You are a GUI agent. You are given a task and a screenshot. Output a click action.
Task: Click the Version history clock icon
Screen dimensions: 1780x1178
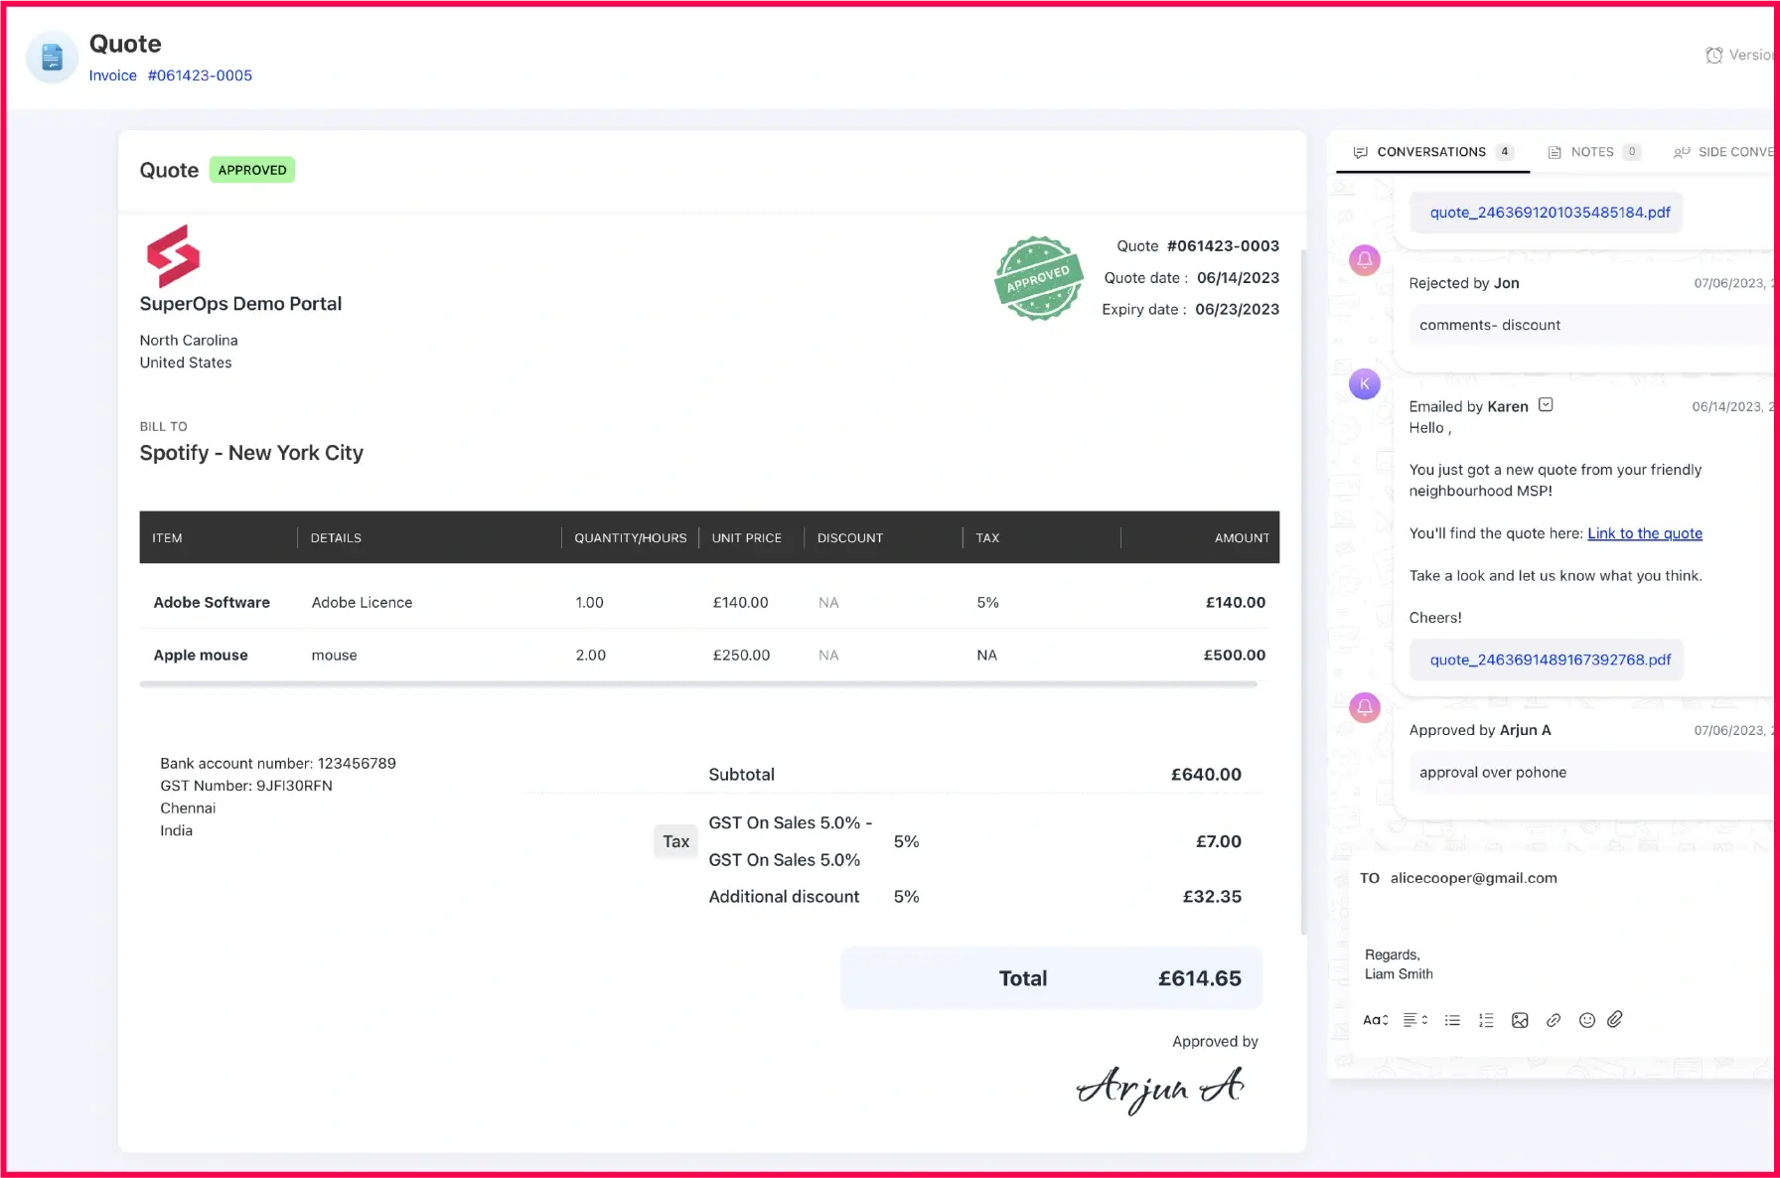coord(1713,55)
